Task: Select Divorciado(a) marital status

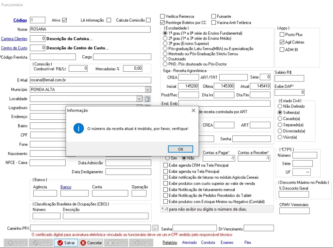Action: (x=280, y=131)
